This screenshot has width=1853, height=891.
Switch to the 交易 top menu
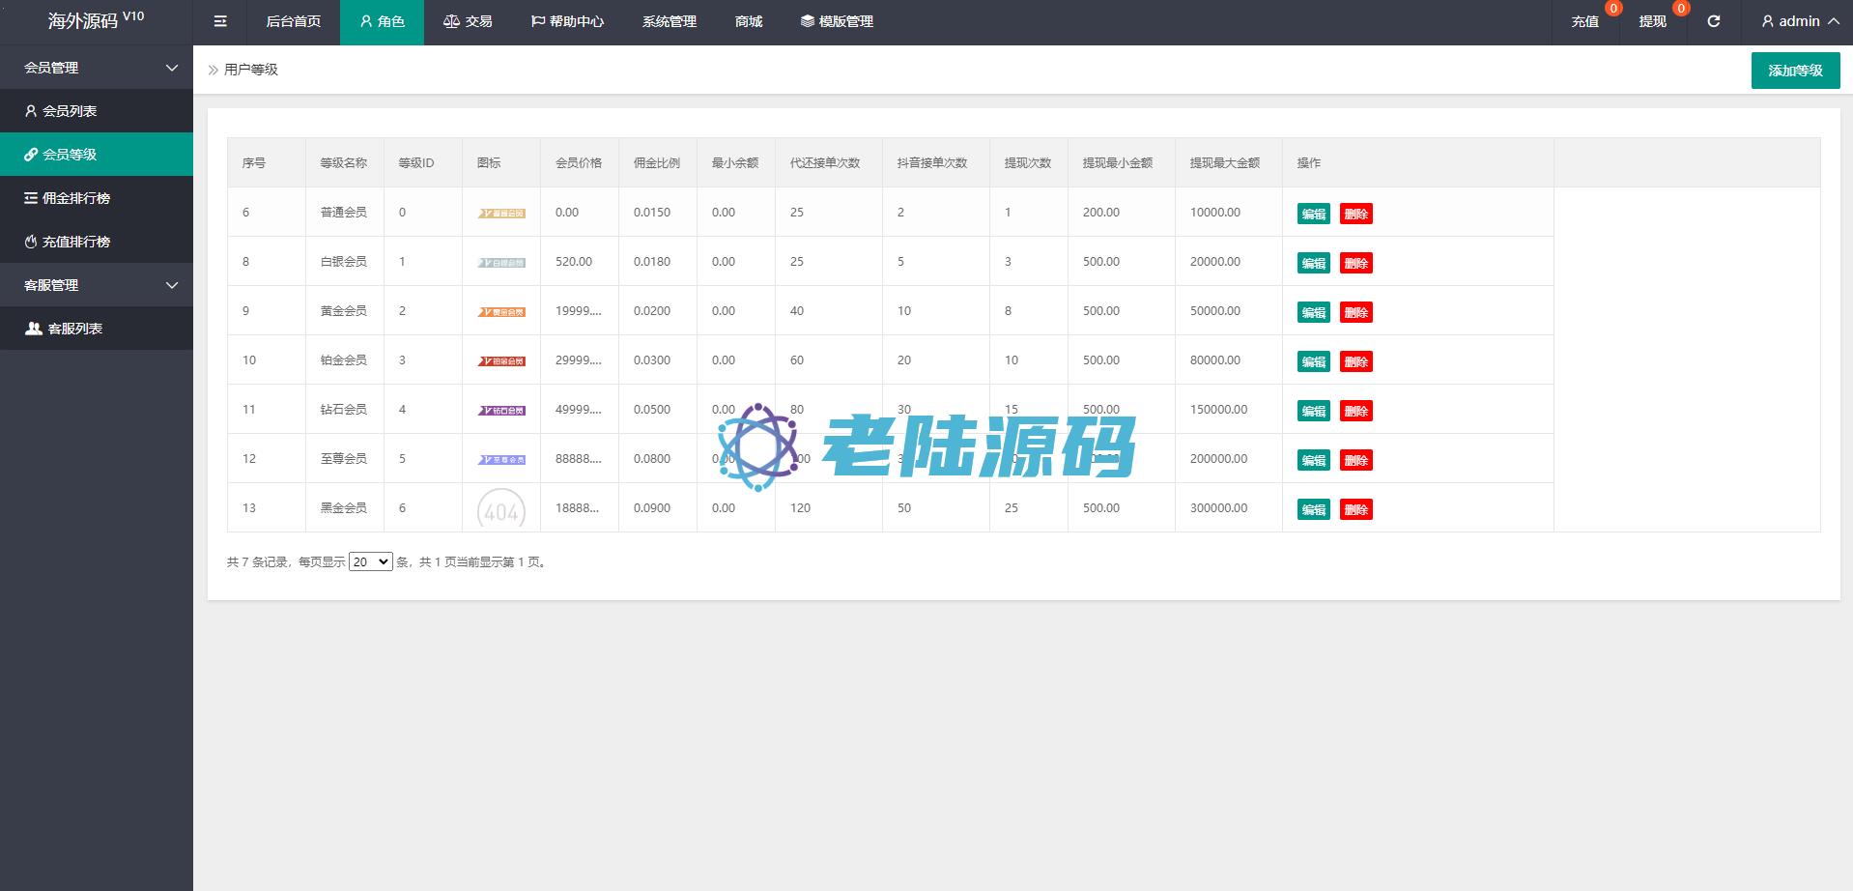point(468,21)
